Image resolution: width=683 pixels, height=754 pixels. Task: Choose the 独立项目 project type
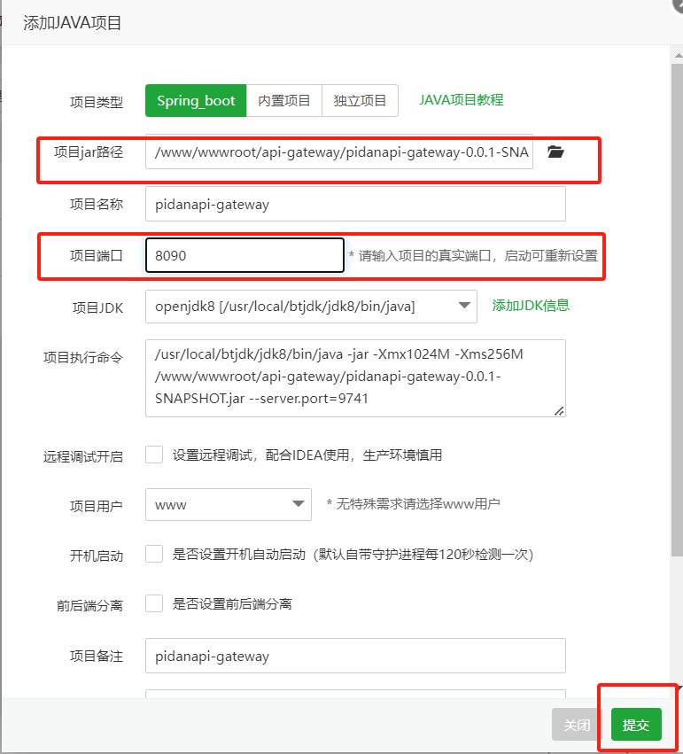pos(360,101)
